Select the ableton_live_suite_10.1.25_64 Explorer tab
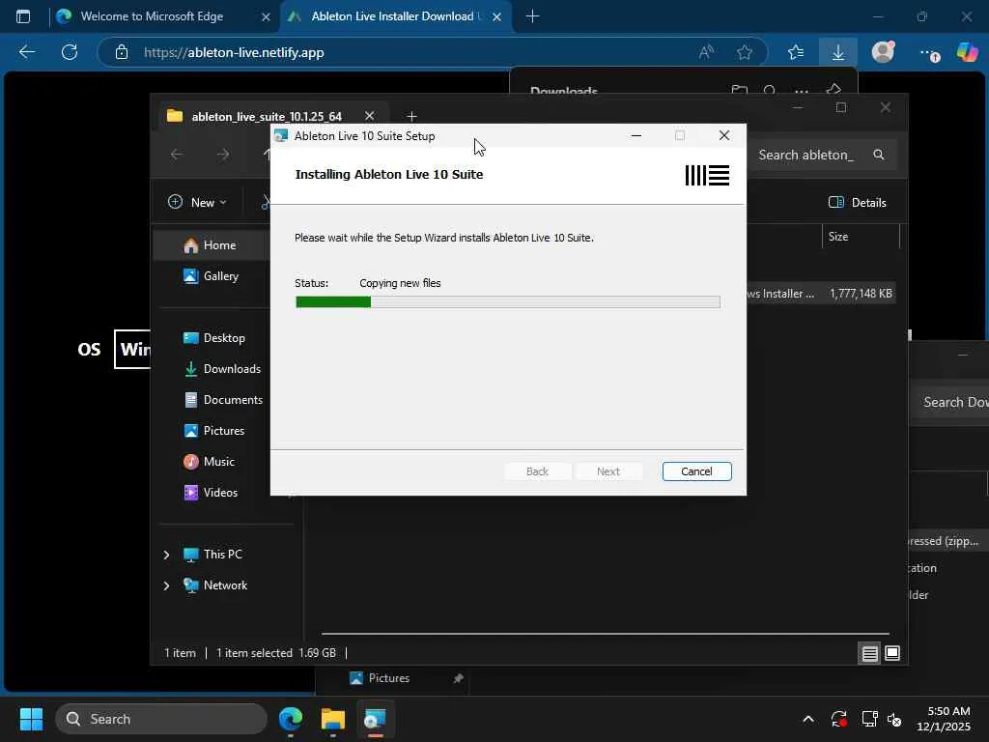 coord(267,116)
